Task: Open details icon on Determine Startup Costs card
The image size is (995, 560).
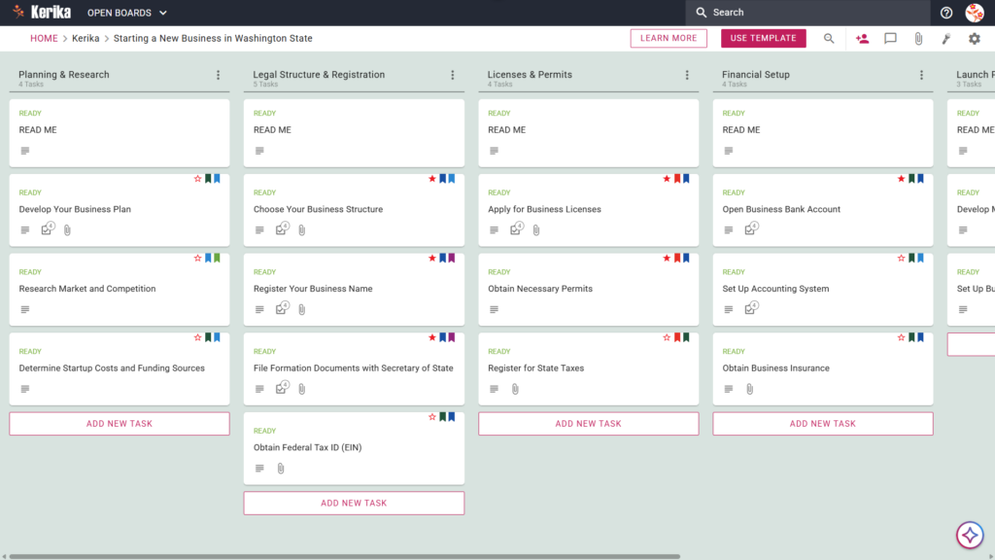Action: pos(24,389)
